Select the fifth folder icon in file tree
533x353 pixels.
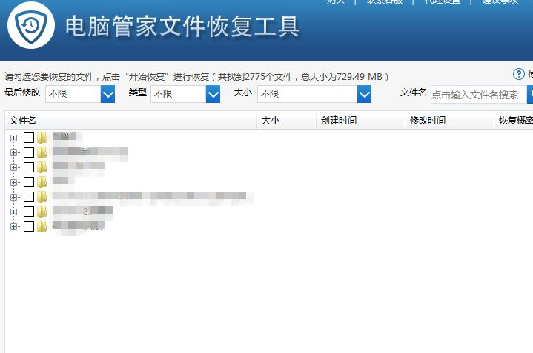click(x=42, y=197)
